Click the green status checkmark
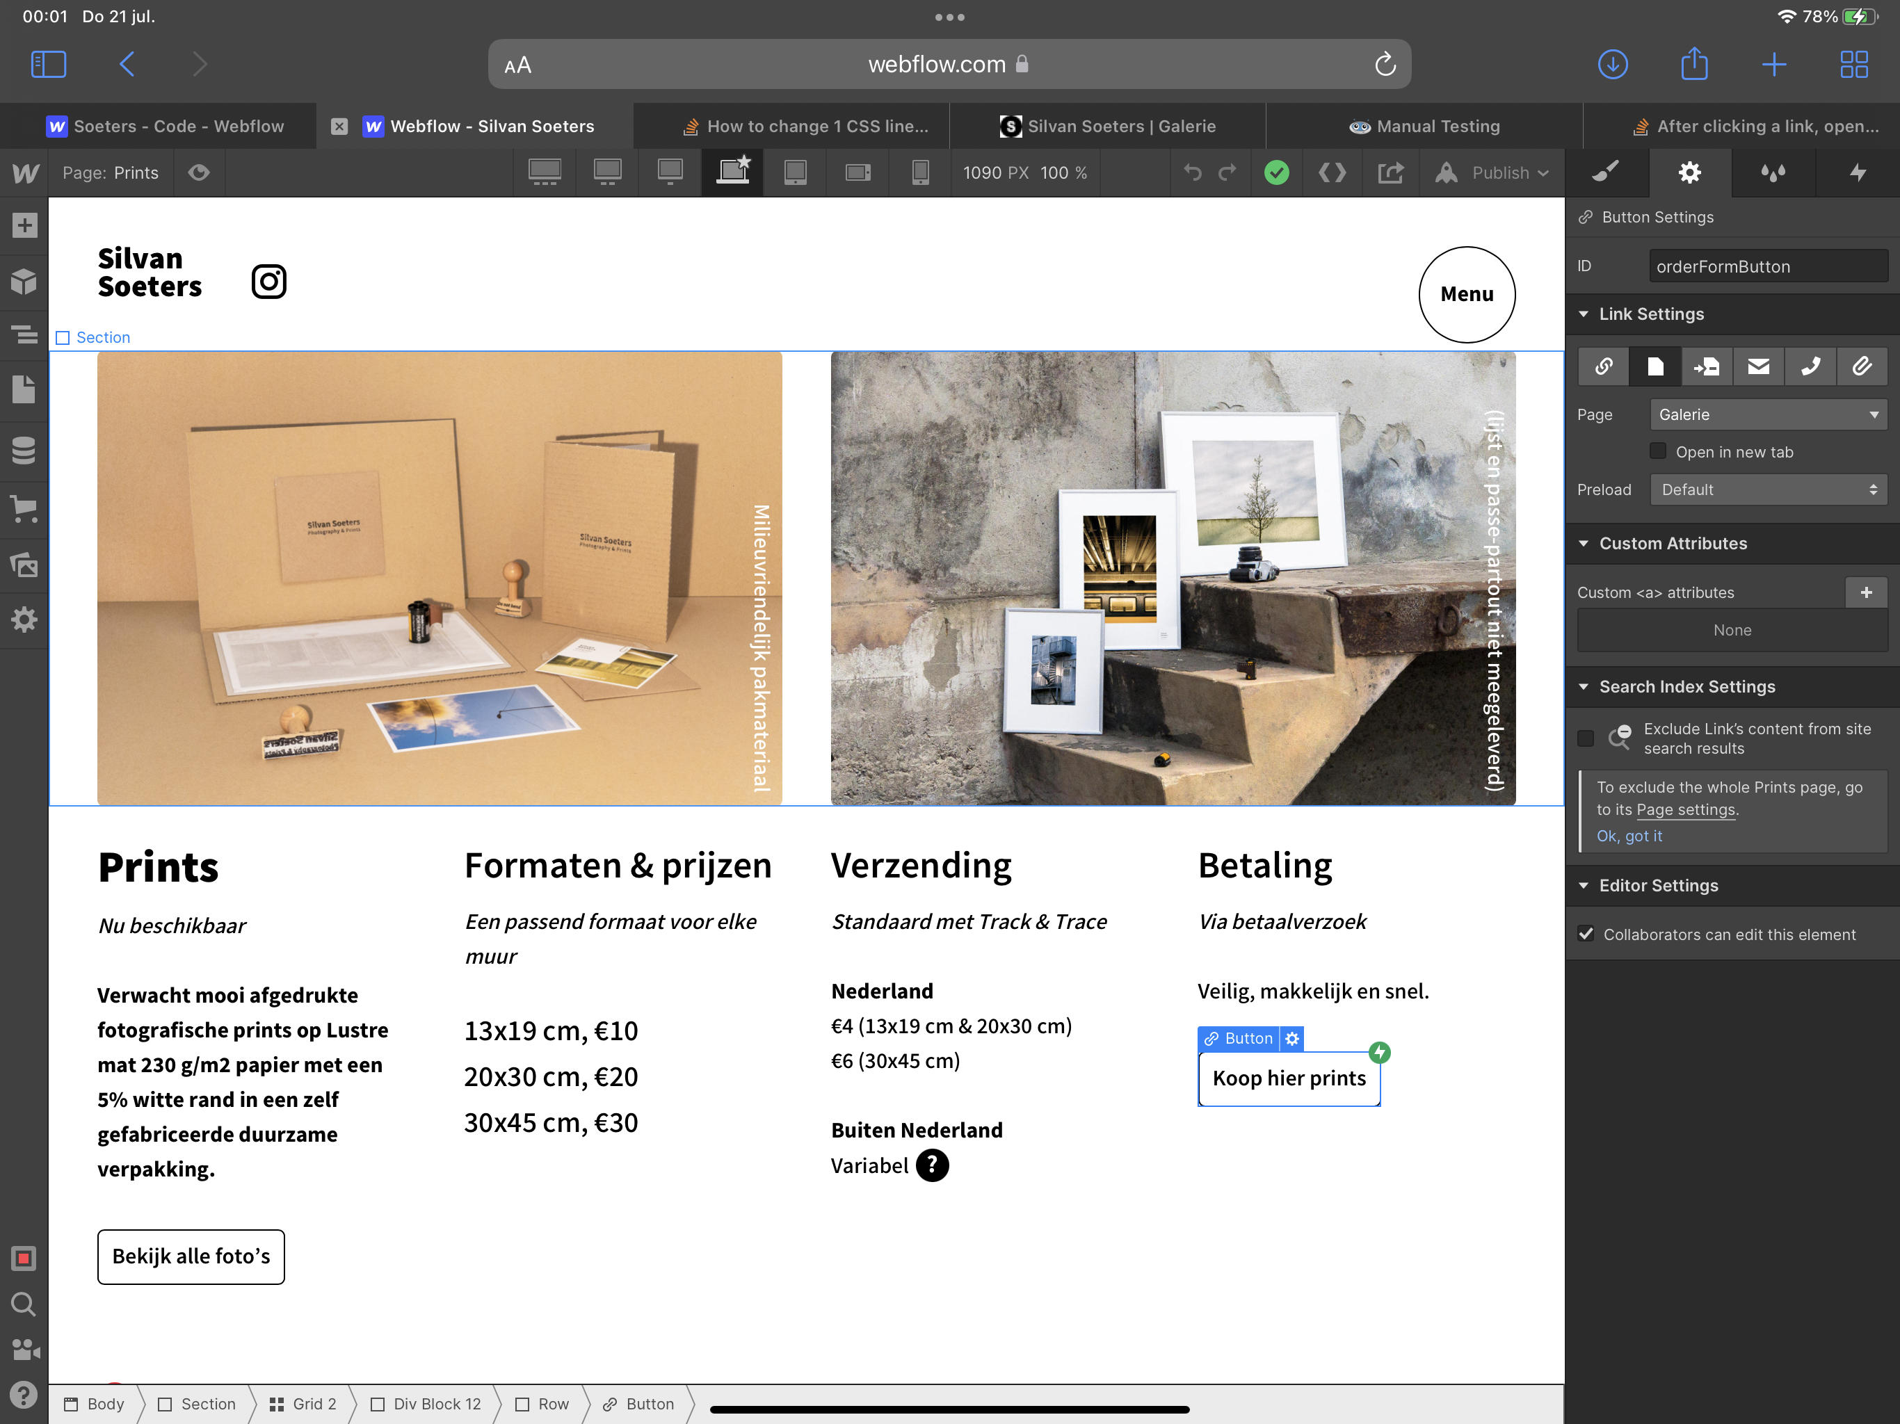This screenshot has height=1424, width=1900. pyautogui.click(x=1276, y=172)
